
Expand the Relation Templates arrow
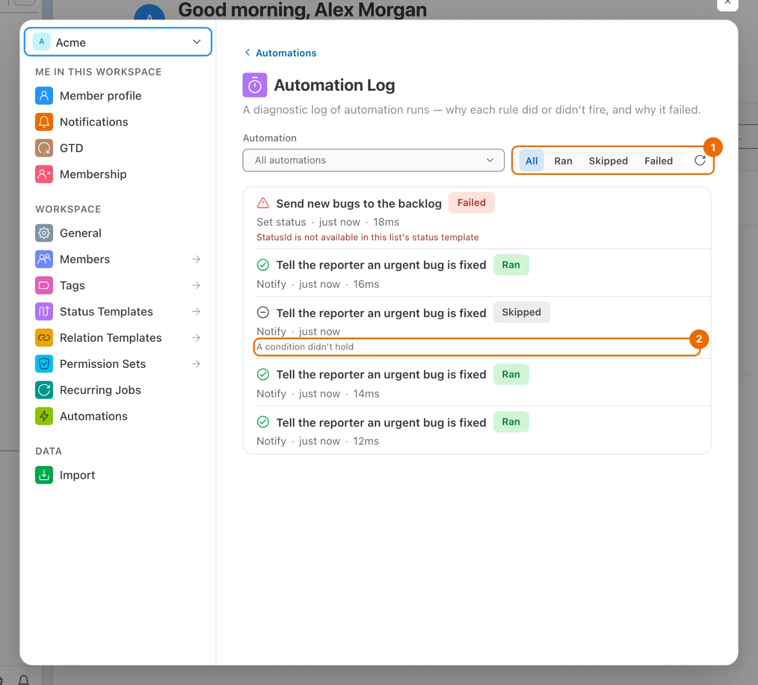tap(196, 338)
